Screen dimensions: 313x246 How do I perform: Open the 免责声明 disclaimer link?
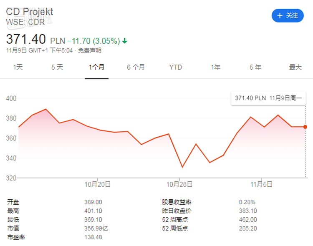tap(90, 50)
